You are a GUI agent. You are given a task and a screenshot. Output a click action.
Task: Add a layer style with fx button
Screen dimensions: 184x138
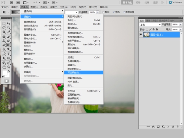point(153,127)
